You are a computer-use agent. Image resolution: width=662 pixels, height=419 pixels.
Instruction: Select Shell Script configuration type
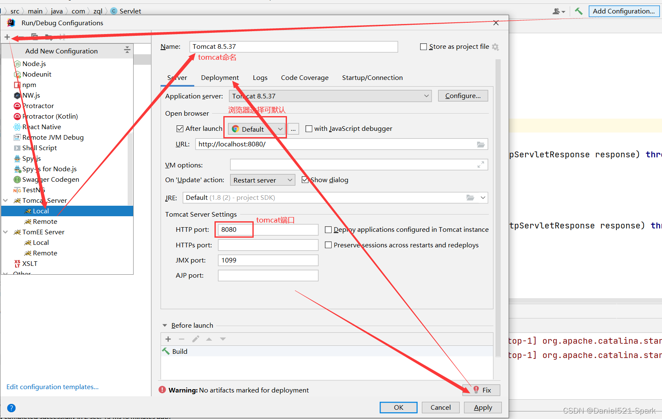pyautogui.click(x=39, y=148)
